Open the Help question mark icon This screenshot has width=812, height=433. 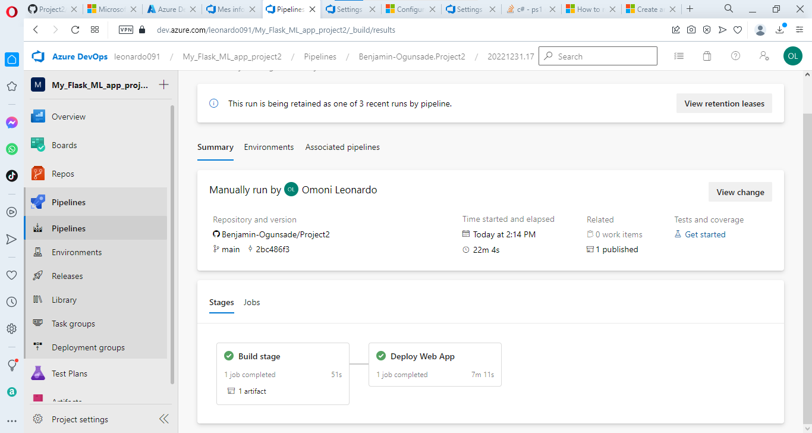click(735, 55)
